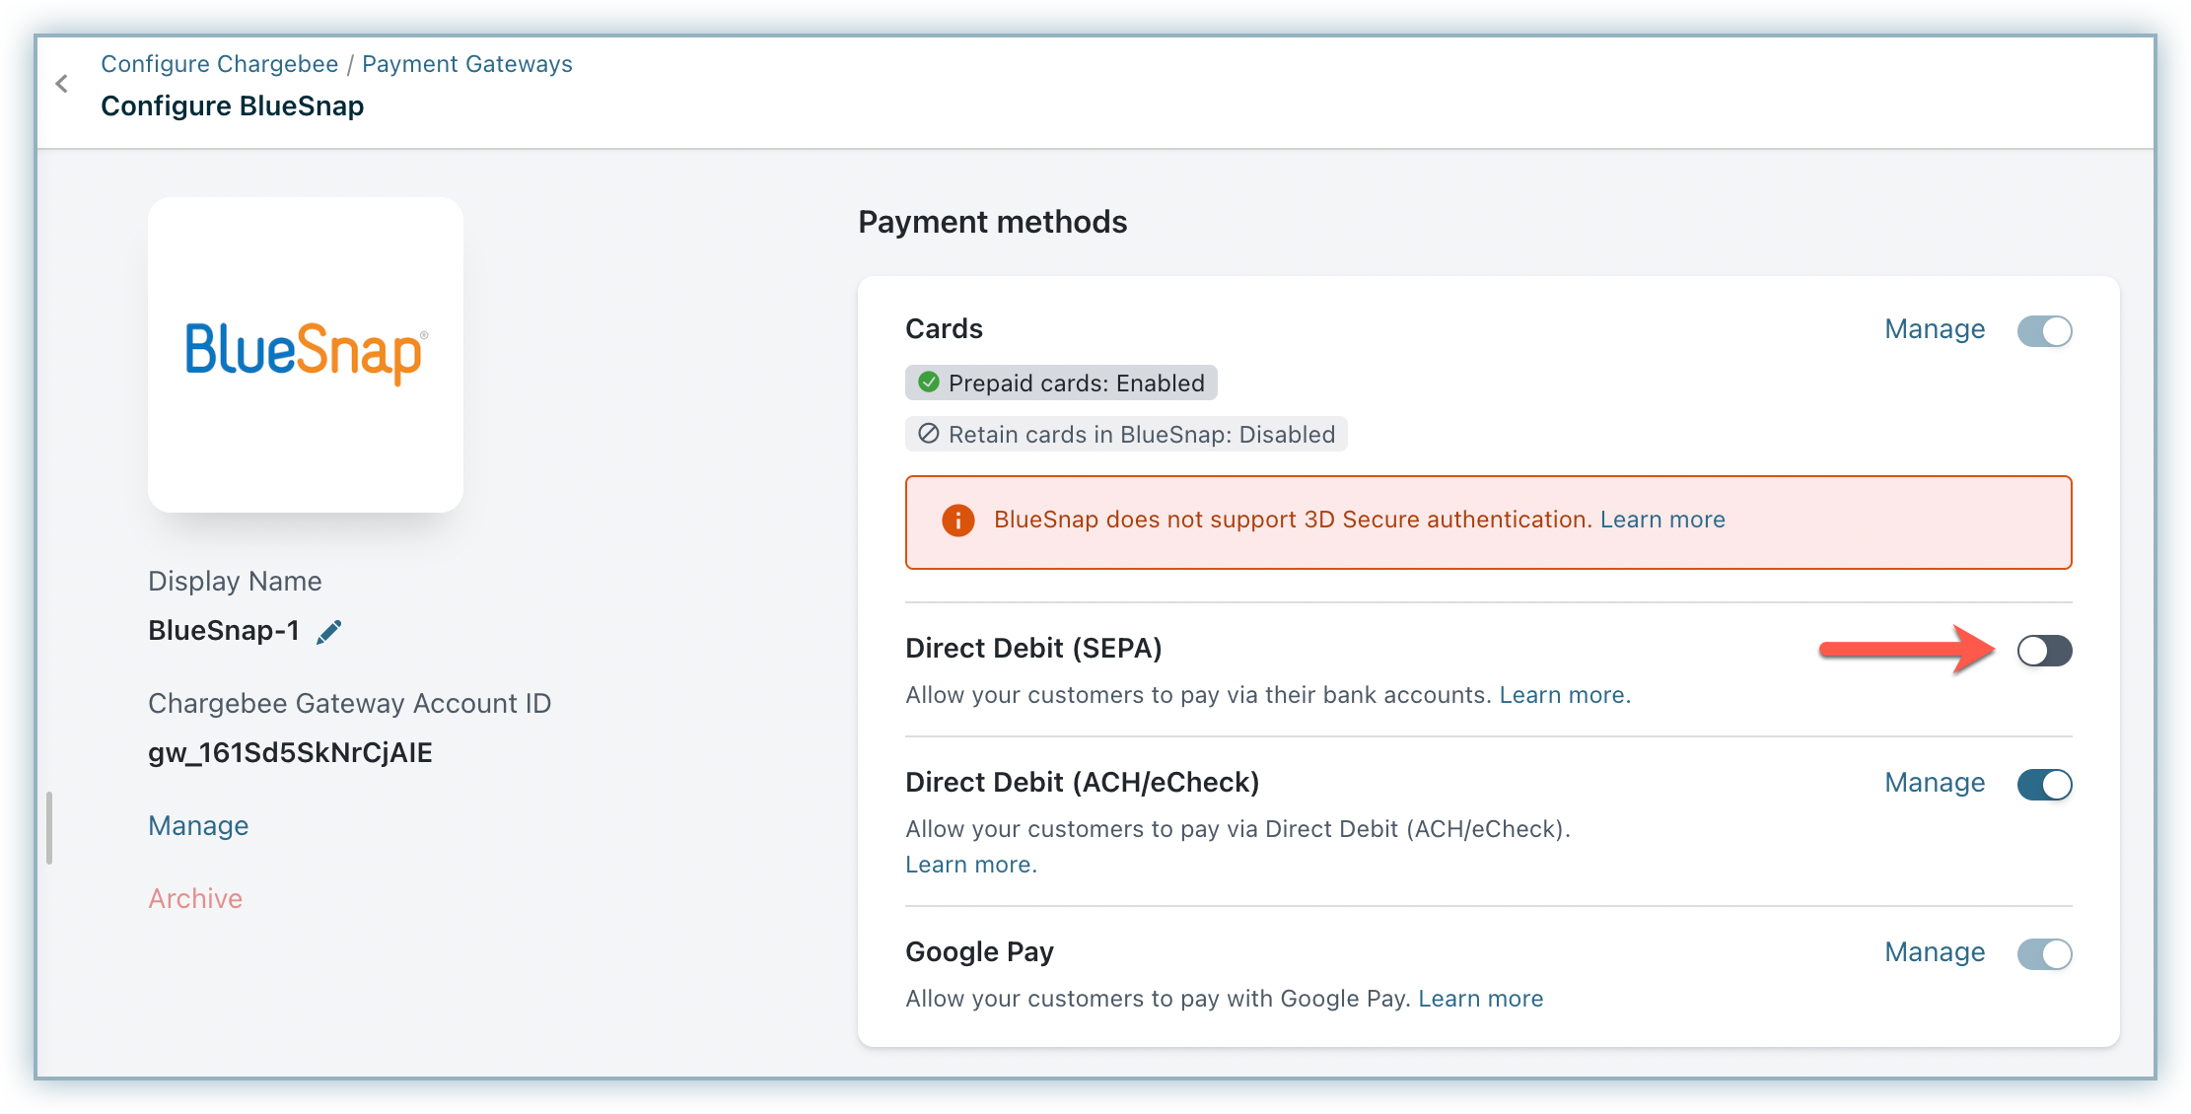This screenshot has width=2191, height=1114.
Task: Open 3D Secure Learn more link
Action: pyautogui.click(x=1661, y=520)
